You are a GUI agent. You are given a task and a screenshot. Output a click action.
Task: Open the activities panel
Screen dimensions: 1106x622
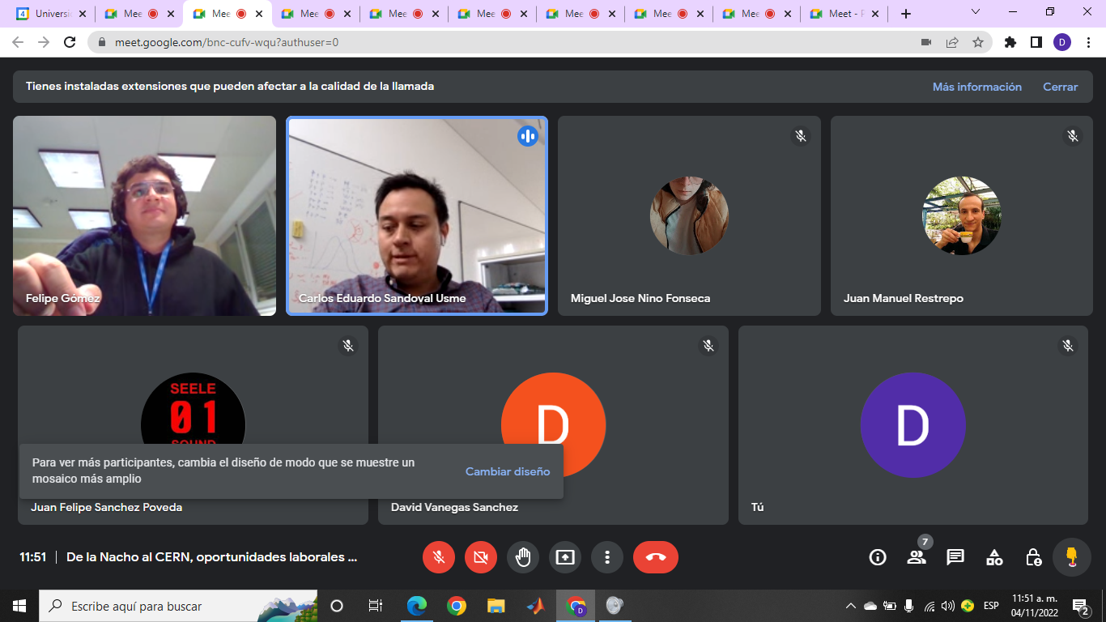[994, 557]
